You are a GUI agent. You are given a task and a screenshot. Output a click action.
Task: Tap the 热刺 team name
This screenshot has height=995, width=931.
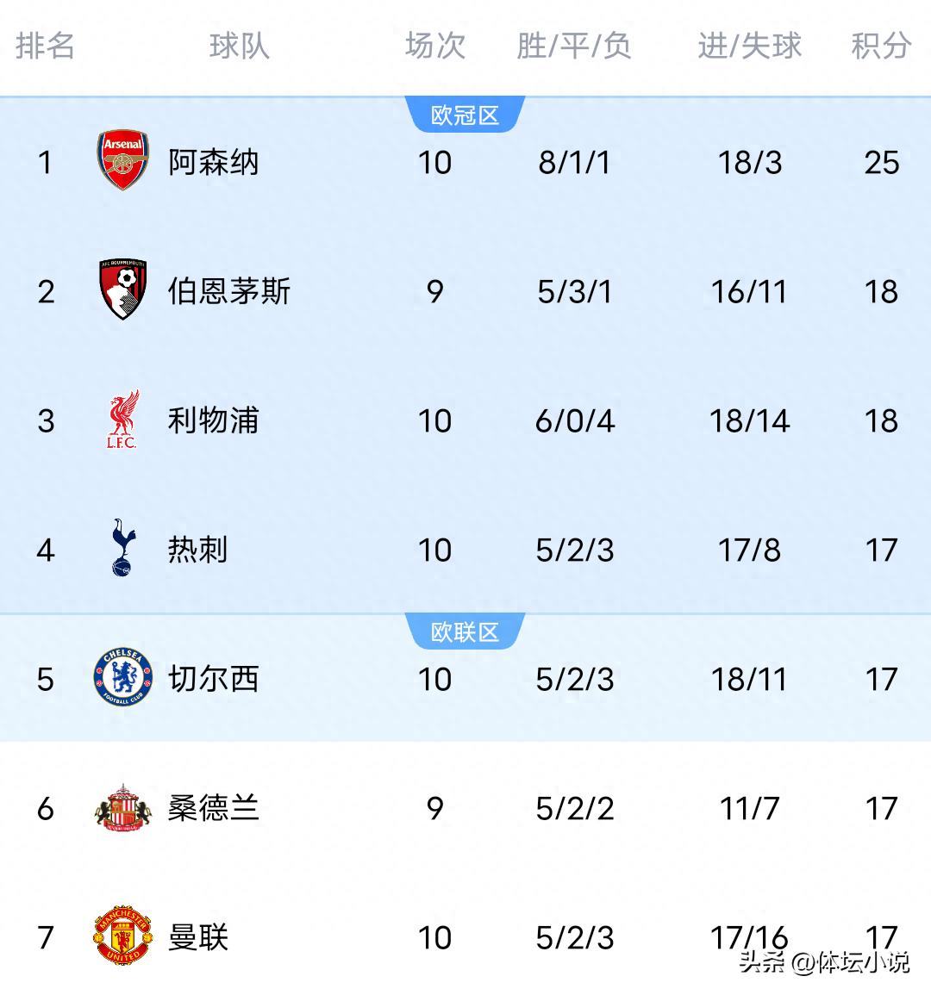[x=197, y=550]
